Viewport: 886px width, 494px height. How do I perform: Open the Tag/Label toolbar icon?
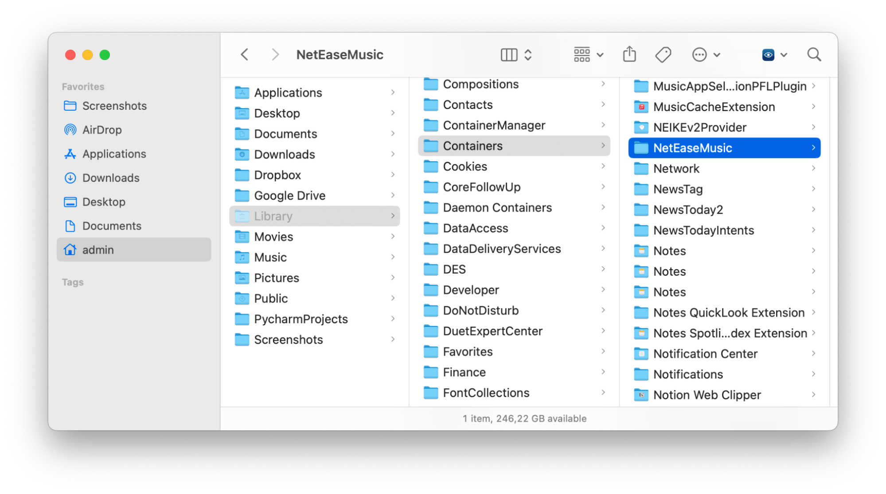tap(664, 54)
